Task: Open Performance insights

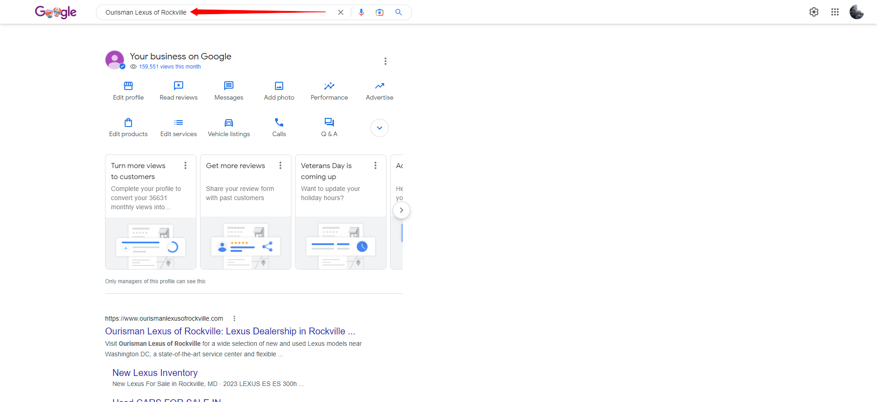Action: 329,91
